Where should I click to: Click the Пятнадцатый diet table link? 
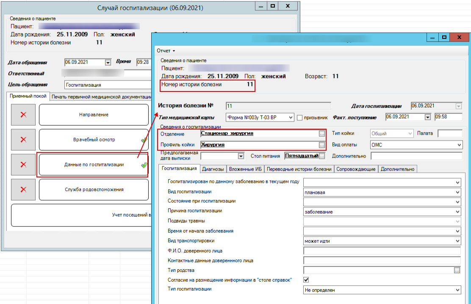pyautogui.click(x=302, y=156)
